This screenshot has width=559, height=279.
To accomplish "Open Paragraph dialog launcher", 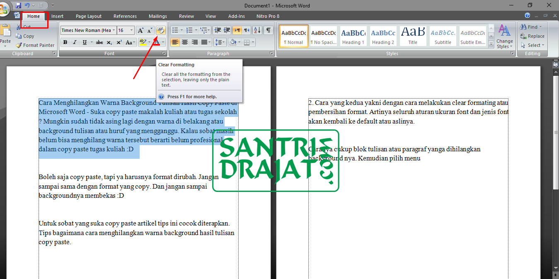I will [x=271, y=53].
